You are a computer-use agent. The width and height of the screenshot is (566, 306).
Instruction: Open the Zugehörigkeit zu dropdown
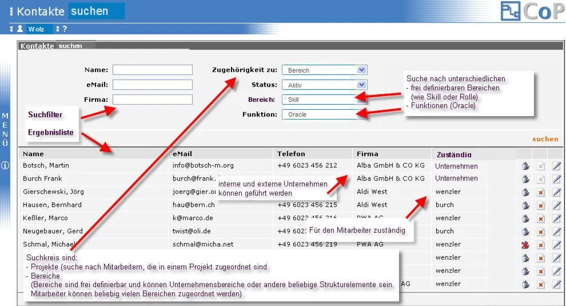(361, 70)
